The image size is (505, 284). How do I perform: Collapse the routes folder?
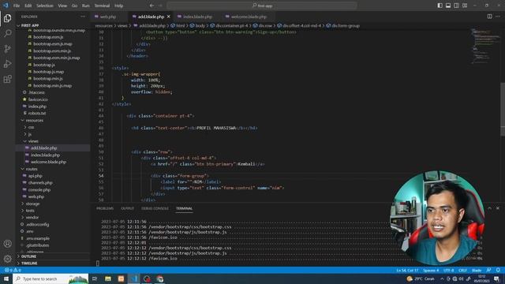point(32,169)
